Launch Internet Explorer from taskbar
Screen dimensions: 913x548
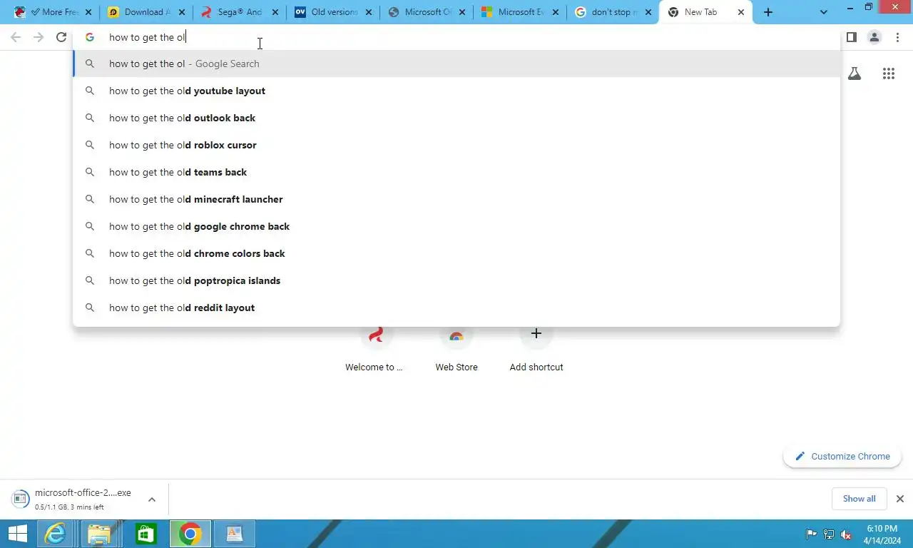click(x=56, y=534)
